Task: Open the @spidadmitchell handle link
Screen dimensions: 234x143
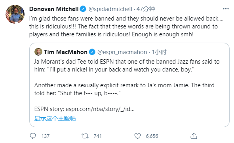Action: (x=110, y=9)
